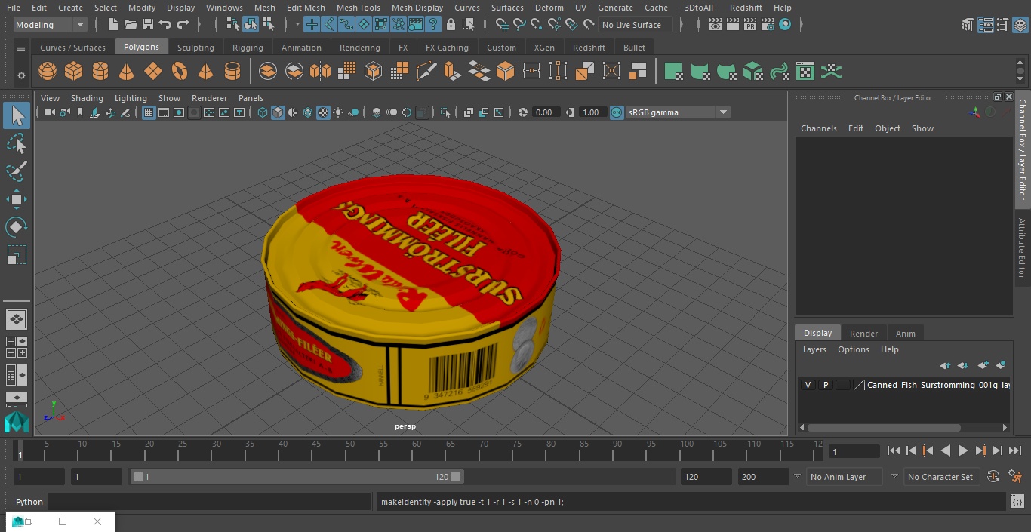
Task: Choose the Lasso select tool
Action: [x=16, y=143]
